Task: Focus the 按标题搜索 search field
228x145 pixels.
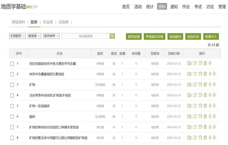Action: coord(85,36)
